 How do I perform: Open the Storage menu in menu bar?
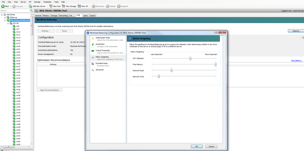point(37,2)
